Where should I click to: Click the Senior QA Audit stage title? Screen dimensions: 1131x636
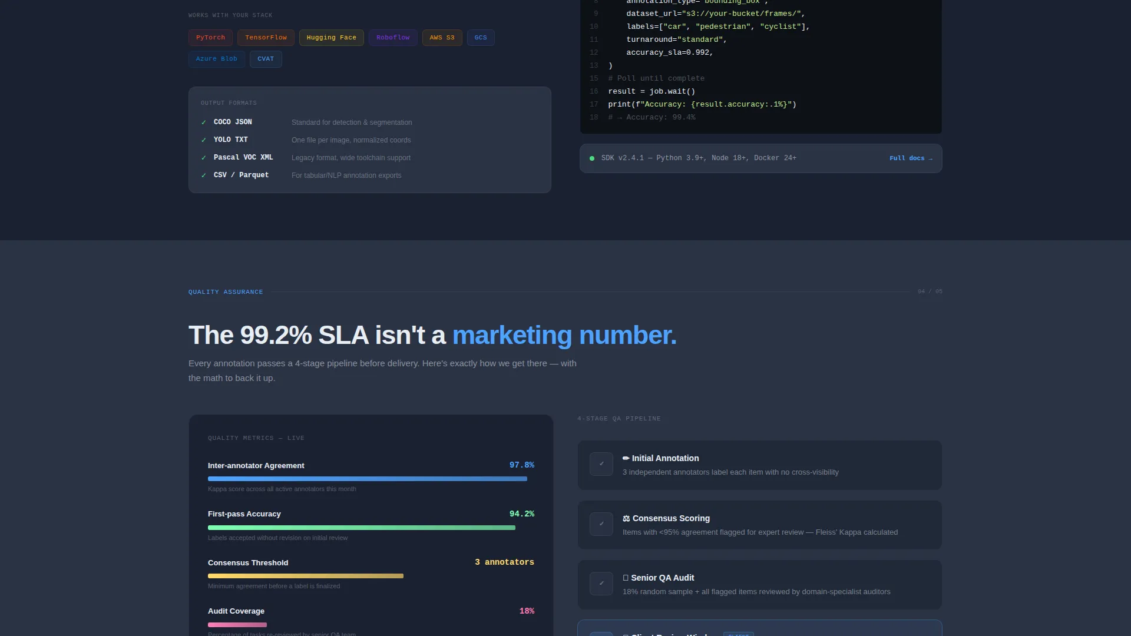coord(662,578)
